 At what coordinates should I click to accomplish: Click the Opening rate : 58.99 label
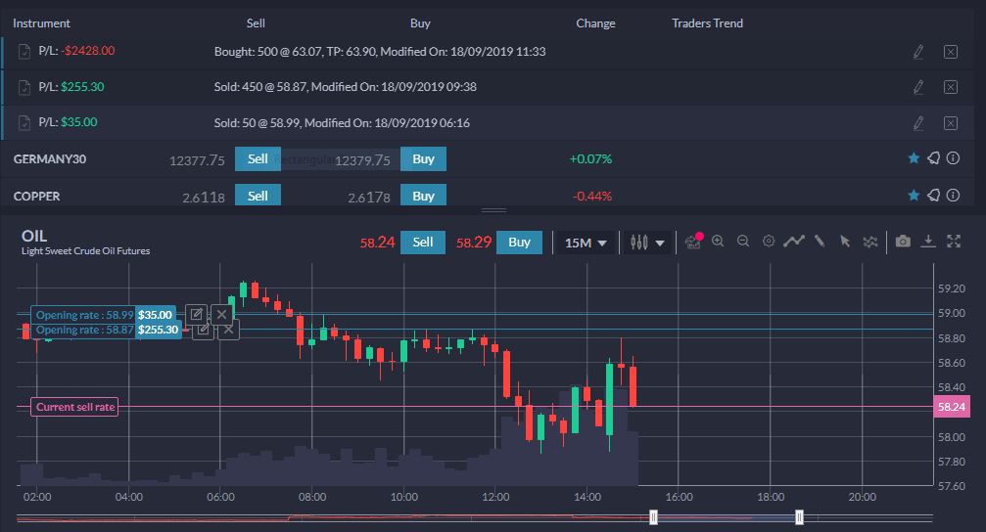[84, 315]
